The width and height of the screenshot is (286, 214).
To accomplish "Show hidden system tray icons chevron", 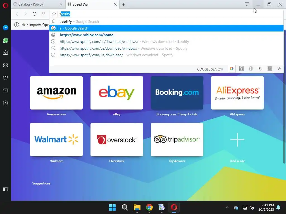I will click(x=227, y=207).
